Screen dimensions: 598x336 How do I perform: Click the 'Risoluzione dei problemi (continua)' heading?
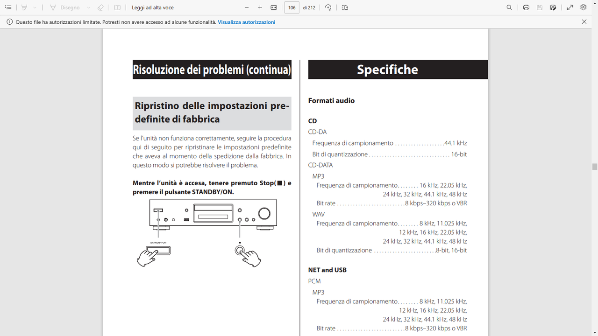212,70
